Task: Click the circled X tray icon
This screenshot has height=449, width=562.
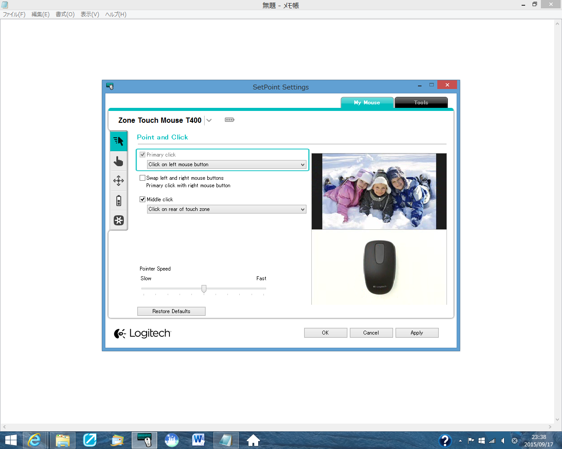Action: [515, 441]
